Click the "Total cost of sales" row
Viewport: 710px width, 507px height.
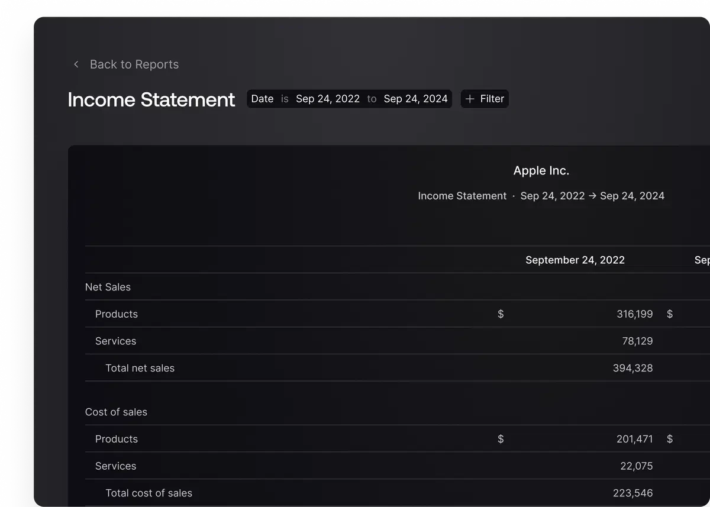[149, 493]
